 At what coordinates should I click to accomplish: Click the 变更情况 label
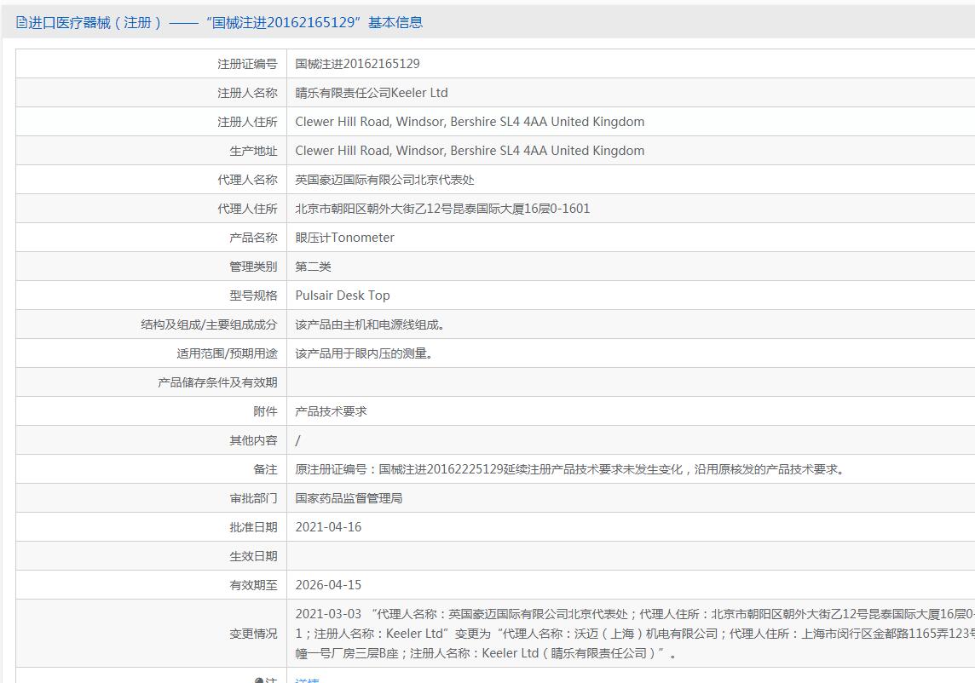click(253, 634)
